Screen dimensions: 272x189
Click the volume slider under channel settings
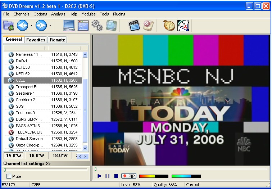click(45, 169)
